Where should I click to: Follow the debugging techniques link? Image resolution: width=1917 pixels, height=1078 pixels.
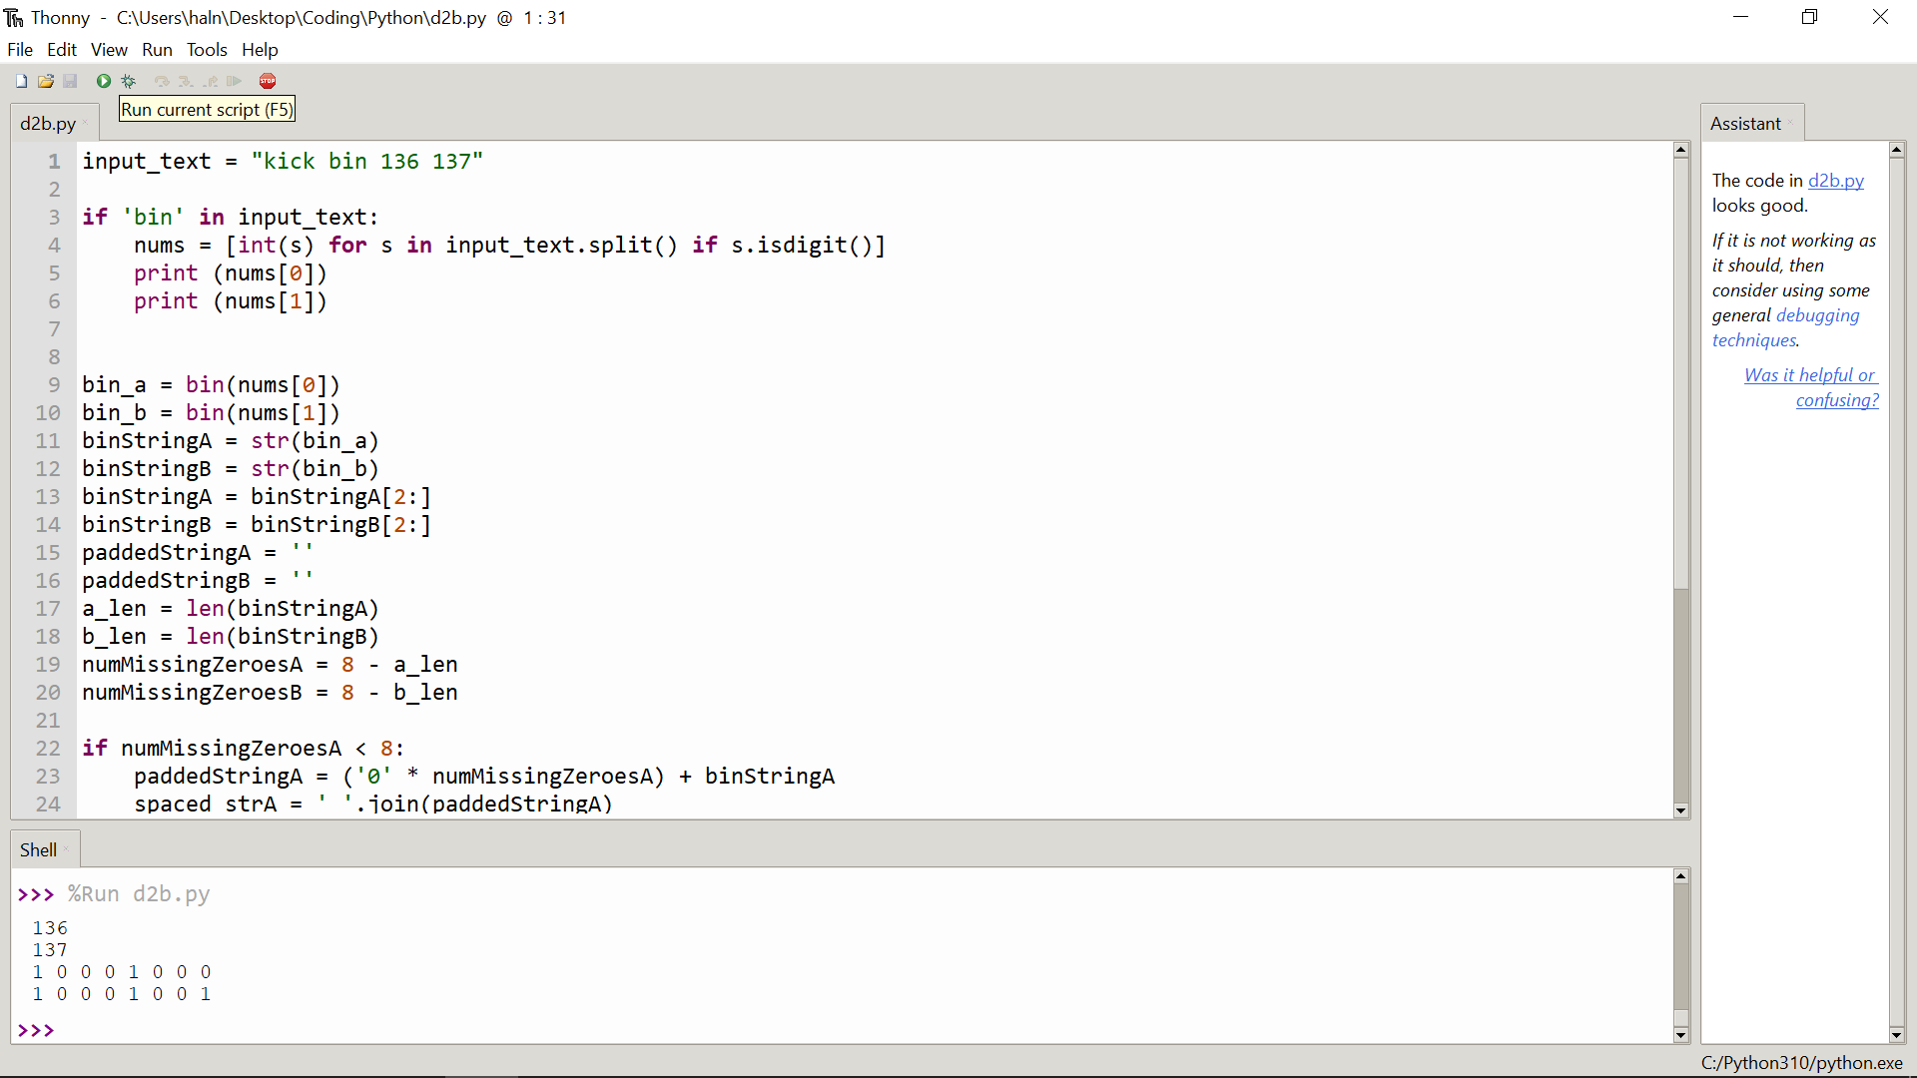tap(1817, 315)
